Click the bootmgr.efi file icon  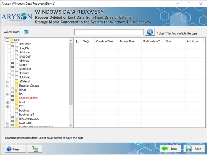(17, 115)
